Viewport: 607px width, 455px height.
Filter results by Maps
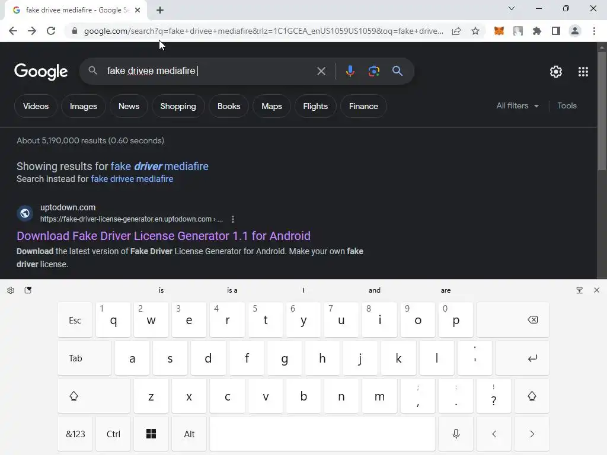271,106
